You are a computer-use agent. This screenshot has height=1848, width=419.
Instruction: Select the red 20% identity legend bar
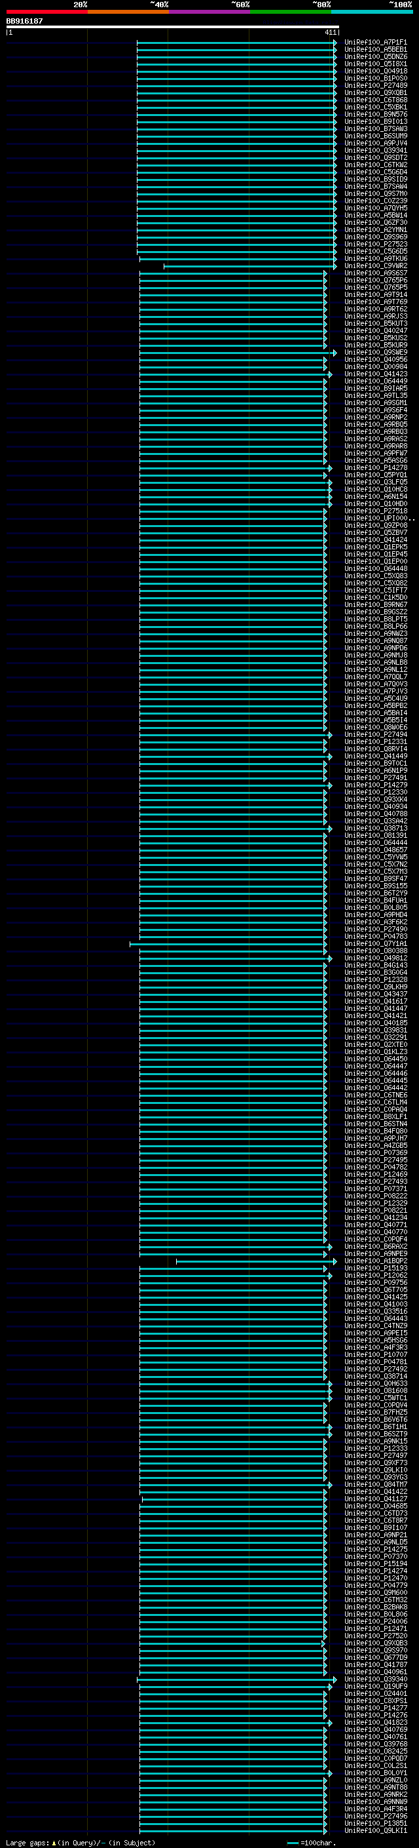[x=46, y=12]
